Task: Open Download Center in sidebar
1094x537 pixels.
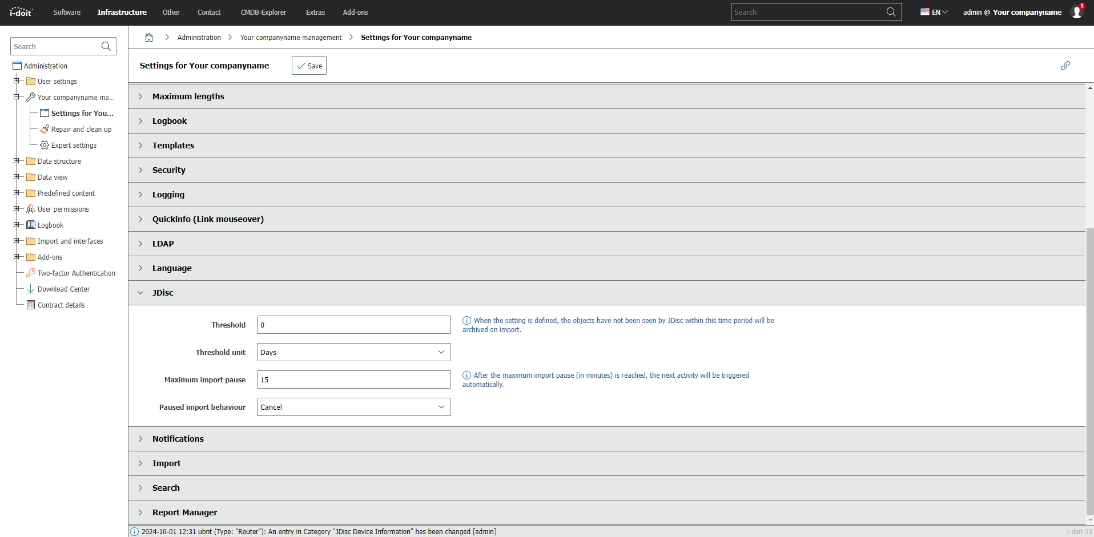Action: click(x=63, y=289)
